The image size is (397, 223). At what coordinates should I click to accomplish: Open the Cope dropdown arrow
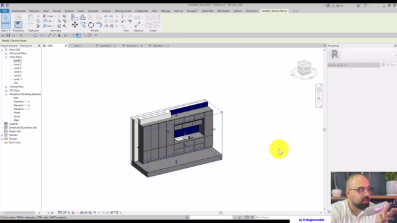(55, 16)
